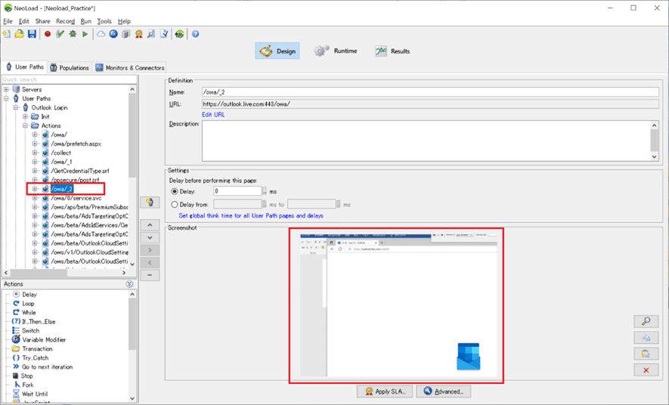
Task: Click the left arrow outdent button
Action: [x=150, y=263]
